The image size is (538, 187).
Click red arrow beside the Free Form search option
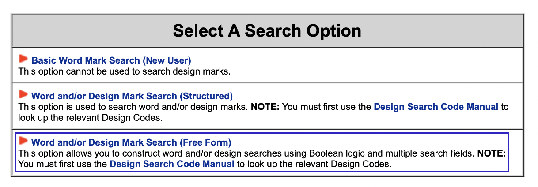tap(23, 142)
